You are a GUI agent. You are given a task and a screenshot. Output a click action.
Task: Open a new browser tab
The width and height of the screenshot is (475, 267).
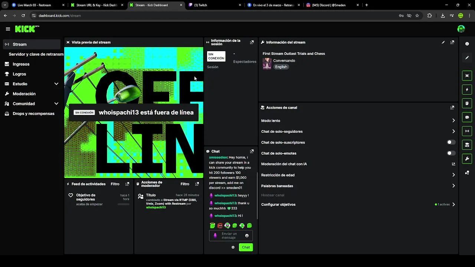[x=367, y=5]
